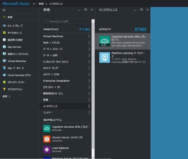Open the dropdown chevron beside Microsoft Azure

34,4
